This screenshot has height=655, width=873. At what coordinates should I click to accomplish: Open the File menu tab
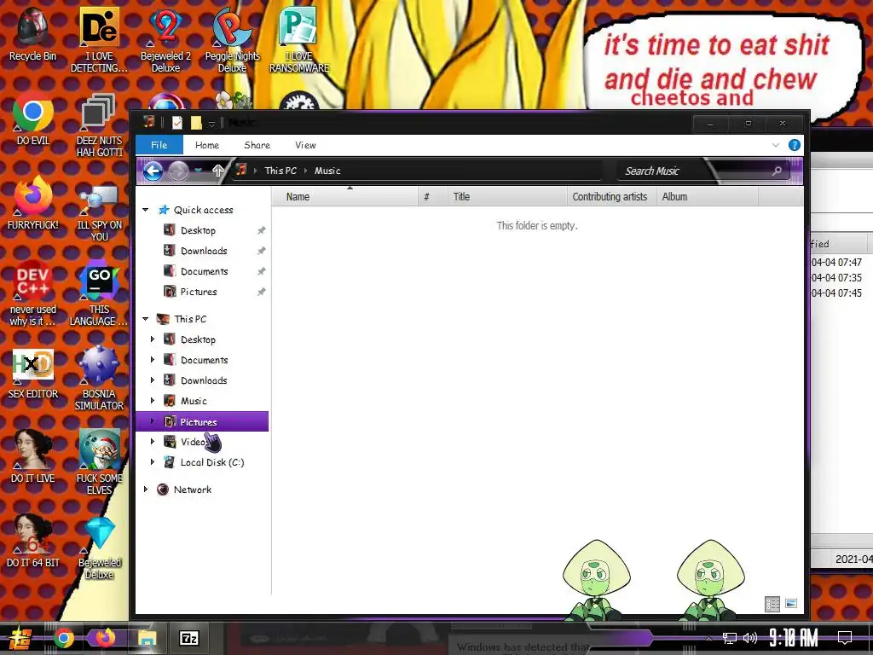[x=159, y=145]
